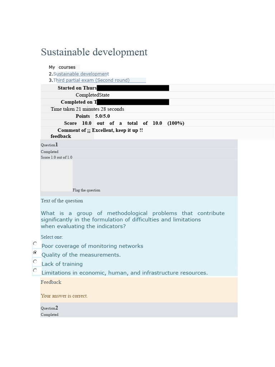Select the "Poor coverage of monitoring networks" radio button
The width and height of the screenshot is (275, 367).
tap(35, 244)
